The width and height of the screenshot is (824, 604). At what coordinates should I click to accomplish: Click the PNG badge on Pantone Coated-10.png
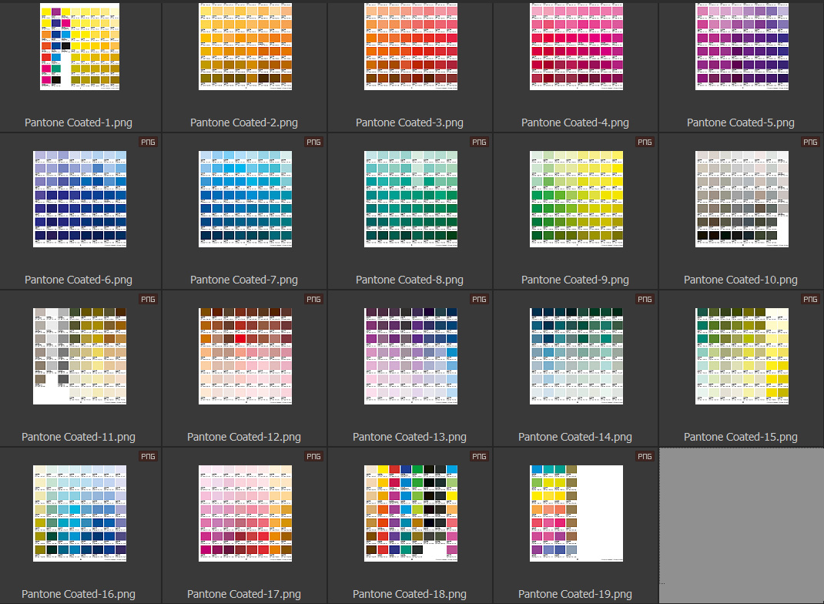tap(810, 142)
